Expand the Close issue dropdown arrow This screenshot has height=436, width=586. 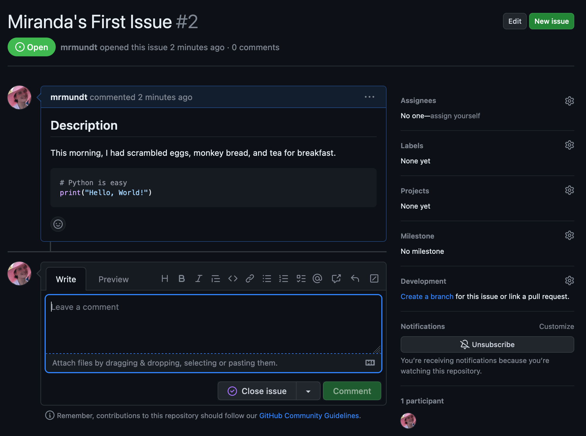point(308,391)
